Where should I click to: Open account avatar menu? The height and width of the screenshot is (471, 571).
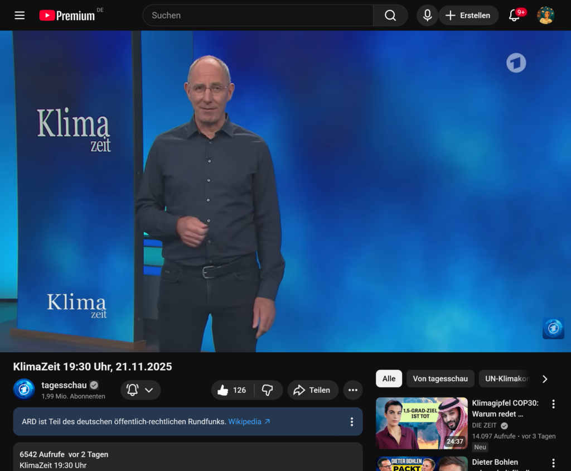tap(545, 16)
